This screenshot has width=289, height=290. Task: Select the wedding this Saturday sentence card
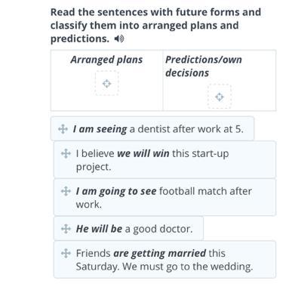coord(164,260)
